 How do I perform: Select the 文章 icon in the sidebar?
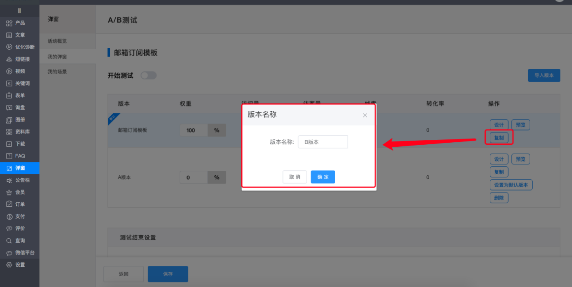click(x=17, y=35)
